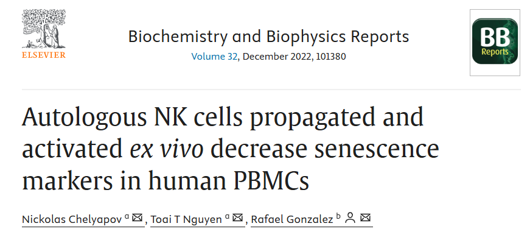Click the Elsevier tree logo

[44, 29]
